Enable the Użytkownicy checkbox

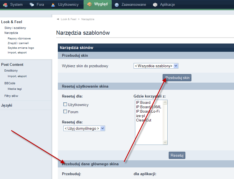65,104
